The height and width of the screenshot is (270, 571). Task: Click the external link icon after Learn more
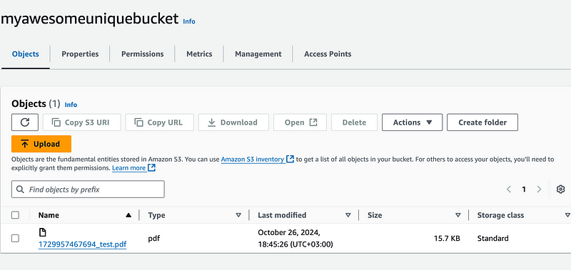[152, 168]
